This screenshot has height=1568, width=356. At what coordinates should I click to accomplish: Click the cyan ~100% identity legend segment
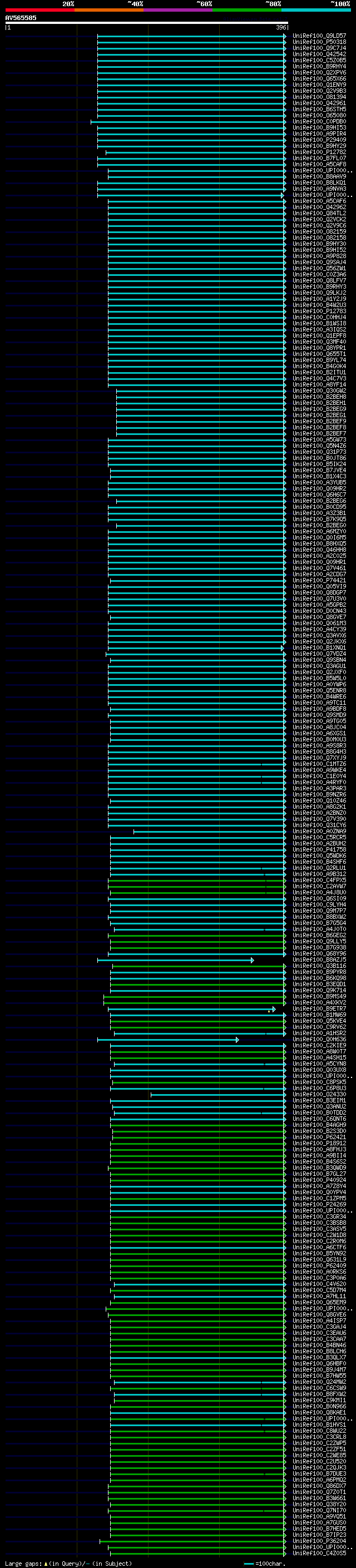point(316,10)
